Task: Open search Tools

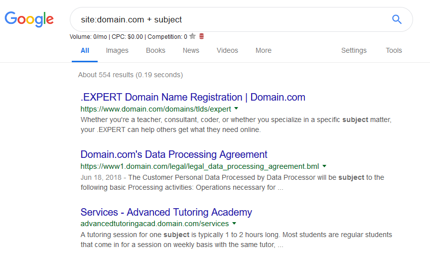Action: (394, 50)
